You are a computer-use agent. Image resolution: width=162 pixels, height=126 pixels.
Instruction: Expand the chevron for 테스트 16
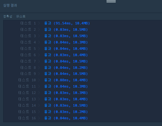coord(39,118)
